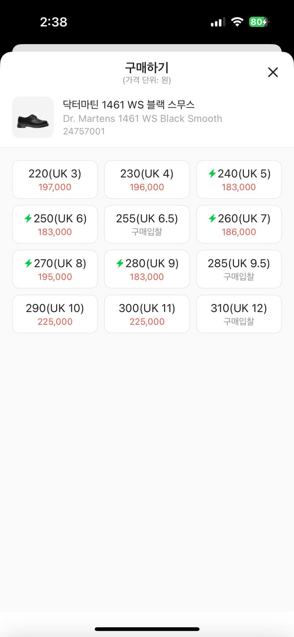Pick size 290 (UK 10) priced 225,000
Screen dimensions: 294x637
click(55, 314)
